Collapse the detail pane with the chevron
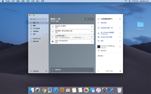Screen dimensions: 151x94 [x=98, y=71]
